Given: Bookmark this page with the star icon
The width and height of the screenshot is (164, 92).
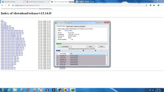Looking at the screenshot, I should tap(146, 5).
